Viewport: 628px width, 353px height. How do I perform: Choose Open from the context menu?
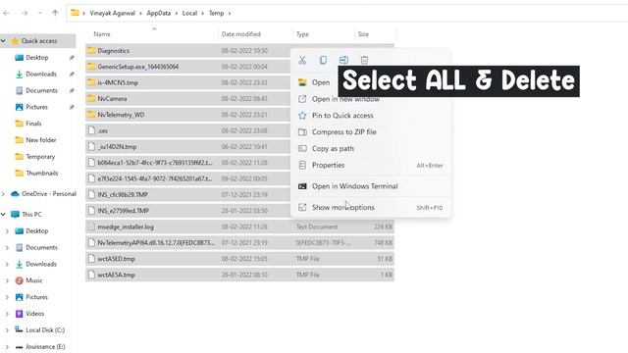pos(321,82)
